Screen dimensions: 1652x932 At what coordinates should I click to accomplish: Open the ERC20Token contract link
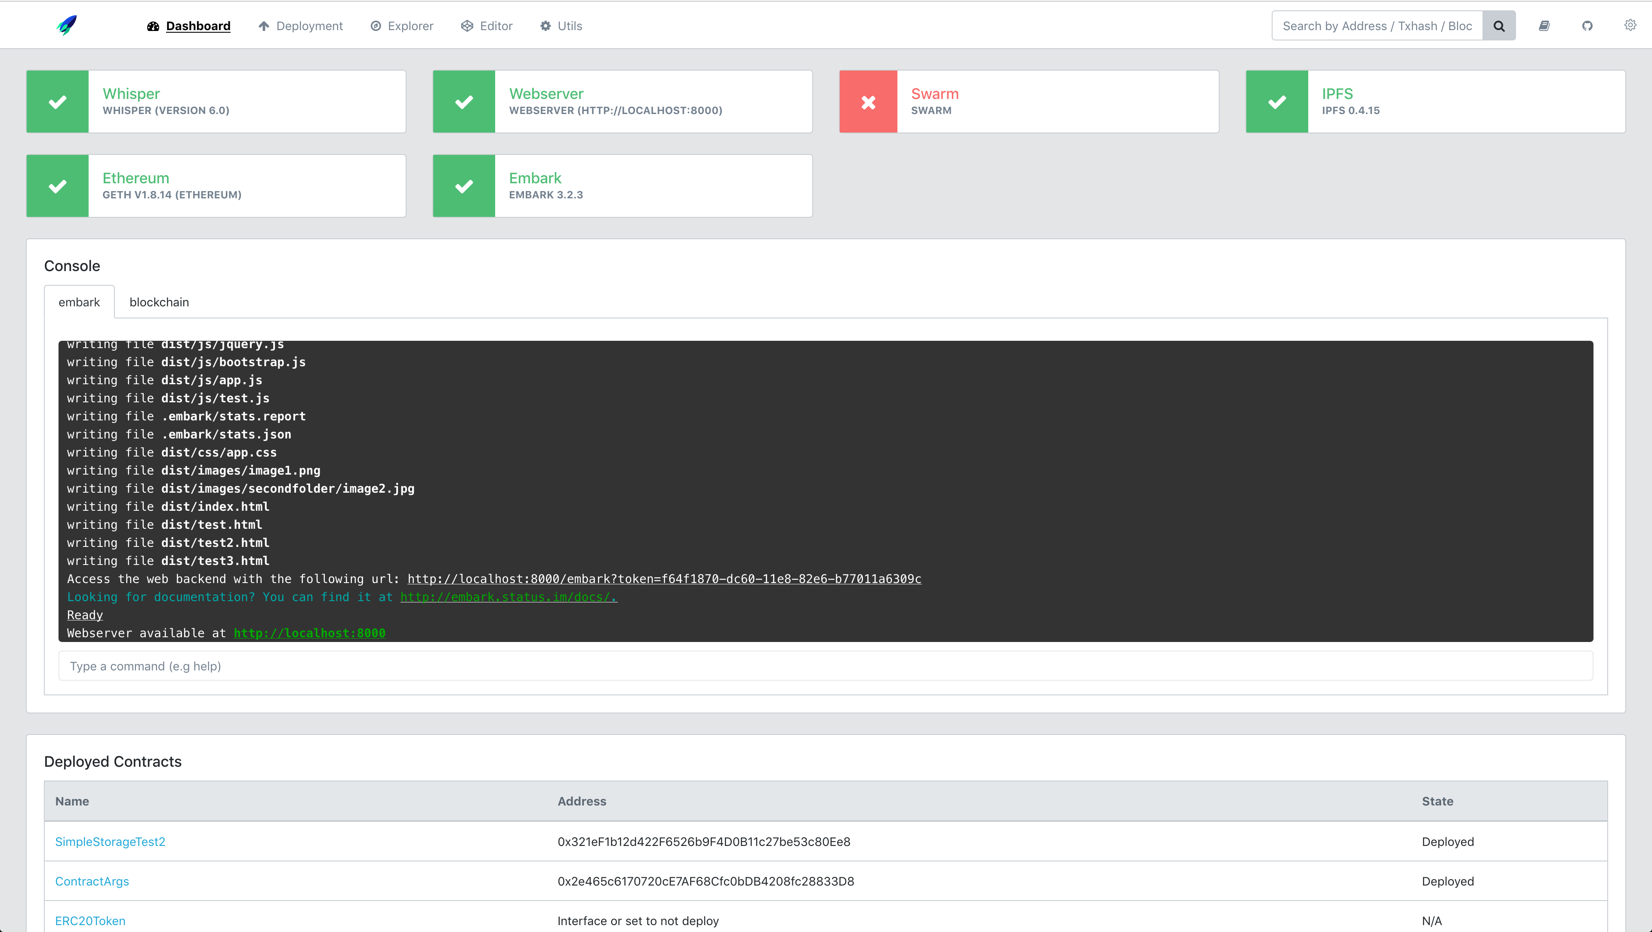pyautogui.click(x=90, y=921)
